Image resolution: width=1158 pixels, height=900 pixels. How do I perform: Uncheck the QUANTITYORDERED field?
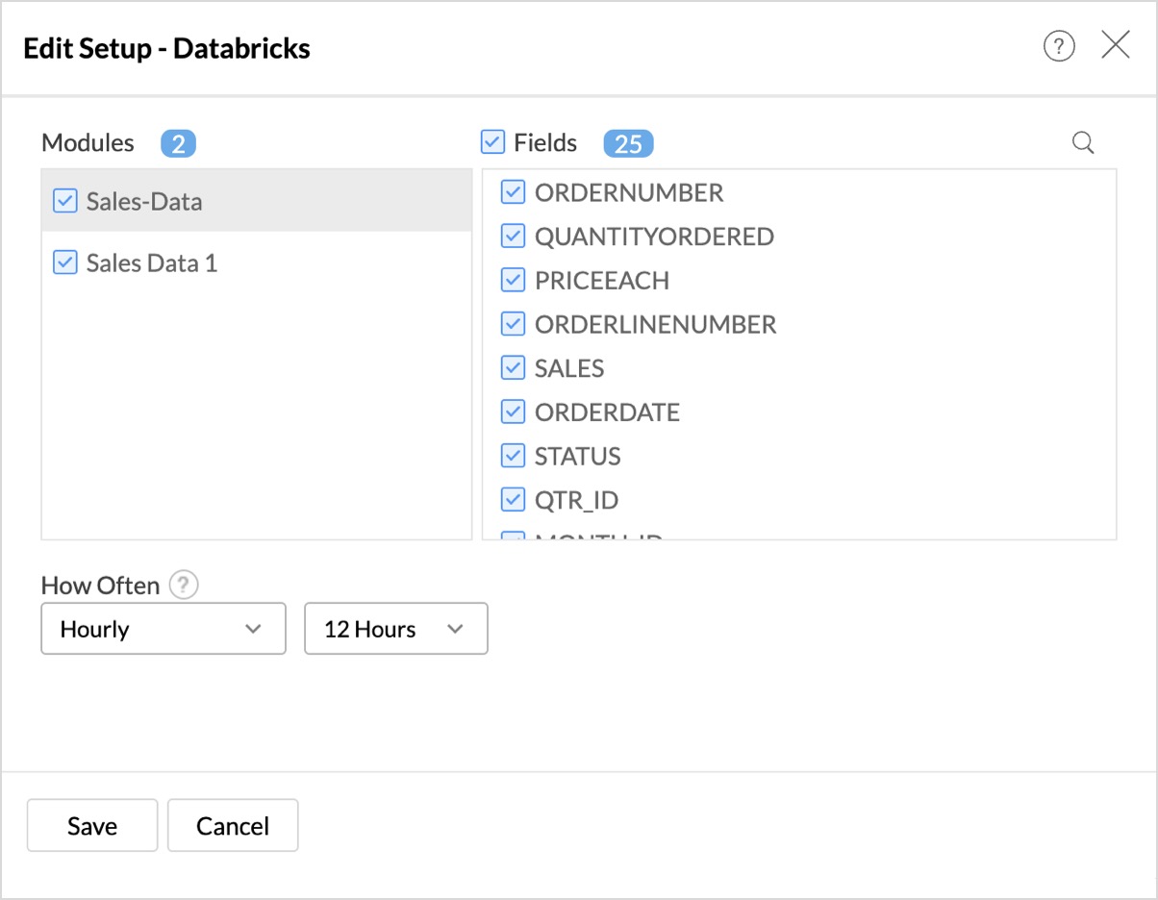tap(513, 237)
